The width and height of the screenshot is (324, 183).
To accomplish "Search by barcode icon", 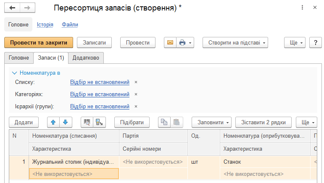I will click(x=87, y=122).
